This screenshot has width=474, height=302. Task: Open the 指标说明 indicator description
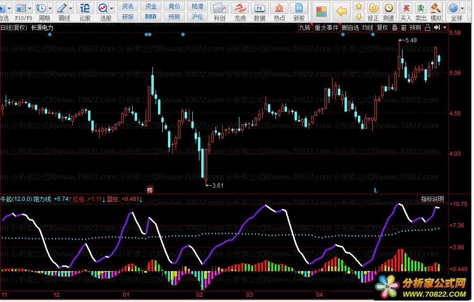point(432,199)
